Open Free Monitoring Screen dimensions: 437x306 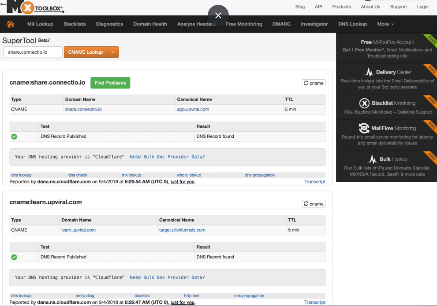pyautogui.click(x=244, y=24)
